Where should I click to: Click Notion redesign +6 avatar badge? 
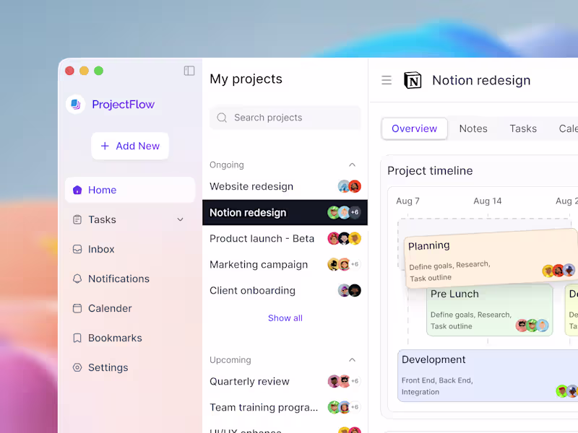pyautogui.click(x=355, y=212)
